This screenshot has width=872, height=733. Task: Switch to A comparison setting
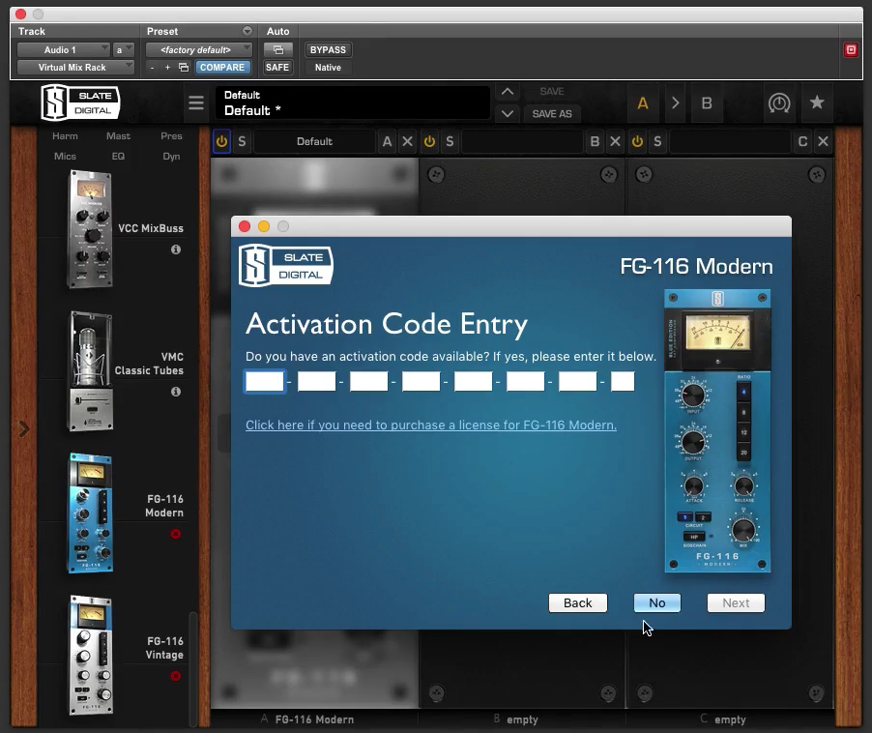[643, 103]
